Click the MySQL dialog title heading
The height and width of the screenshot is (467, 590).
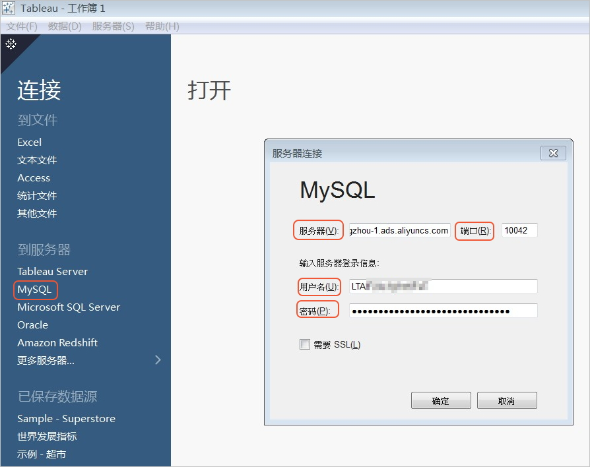click(x=337, y=190)
